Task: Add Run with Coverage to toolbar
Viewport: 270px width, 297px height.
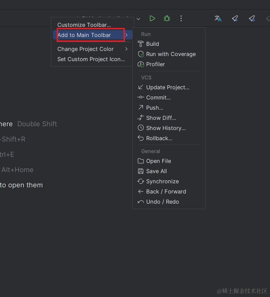Action: (169, 54)
